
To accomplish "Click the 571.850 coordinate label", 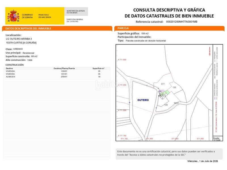I will [175, 139].
